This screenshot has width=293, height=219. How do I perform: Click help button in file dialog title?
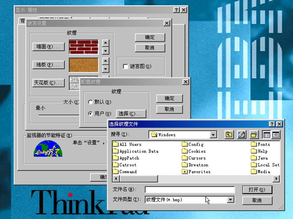click(x=272, y=124)
